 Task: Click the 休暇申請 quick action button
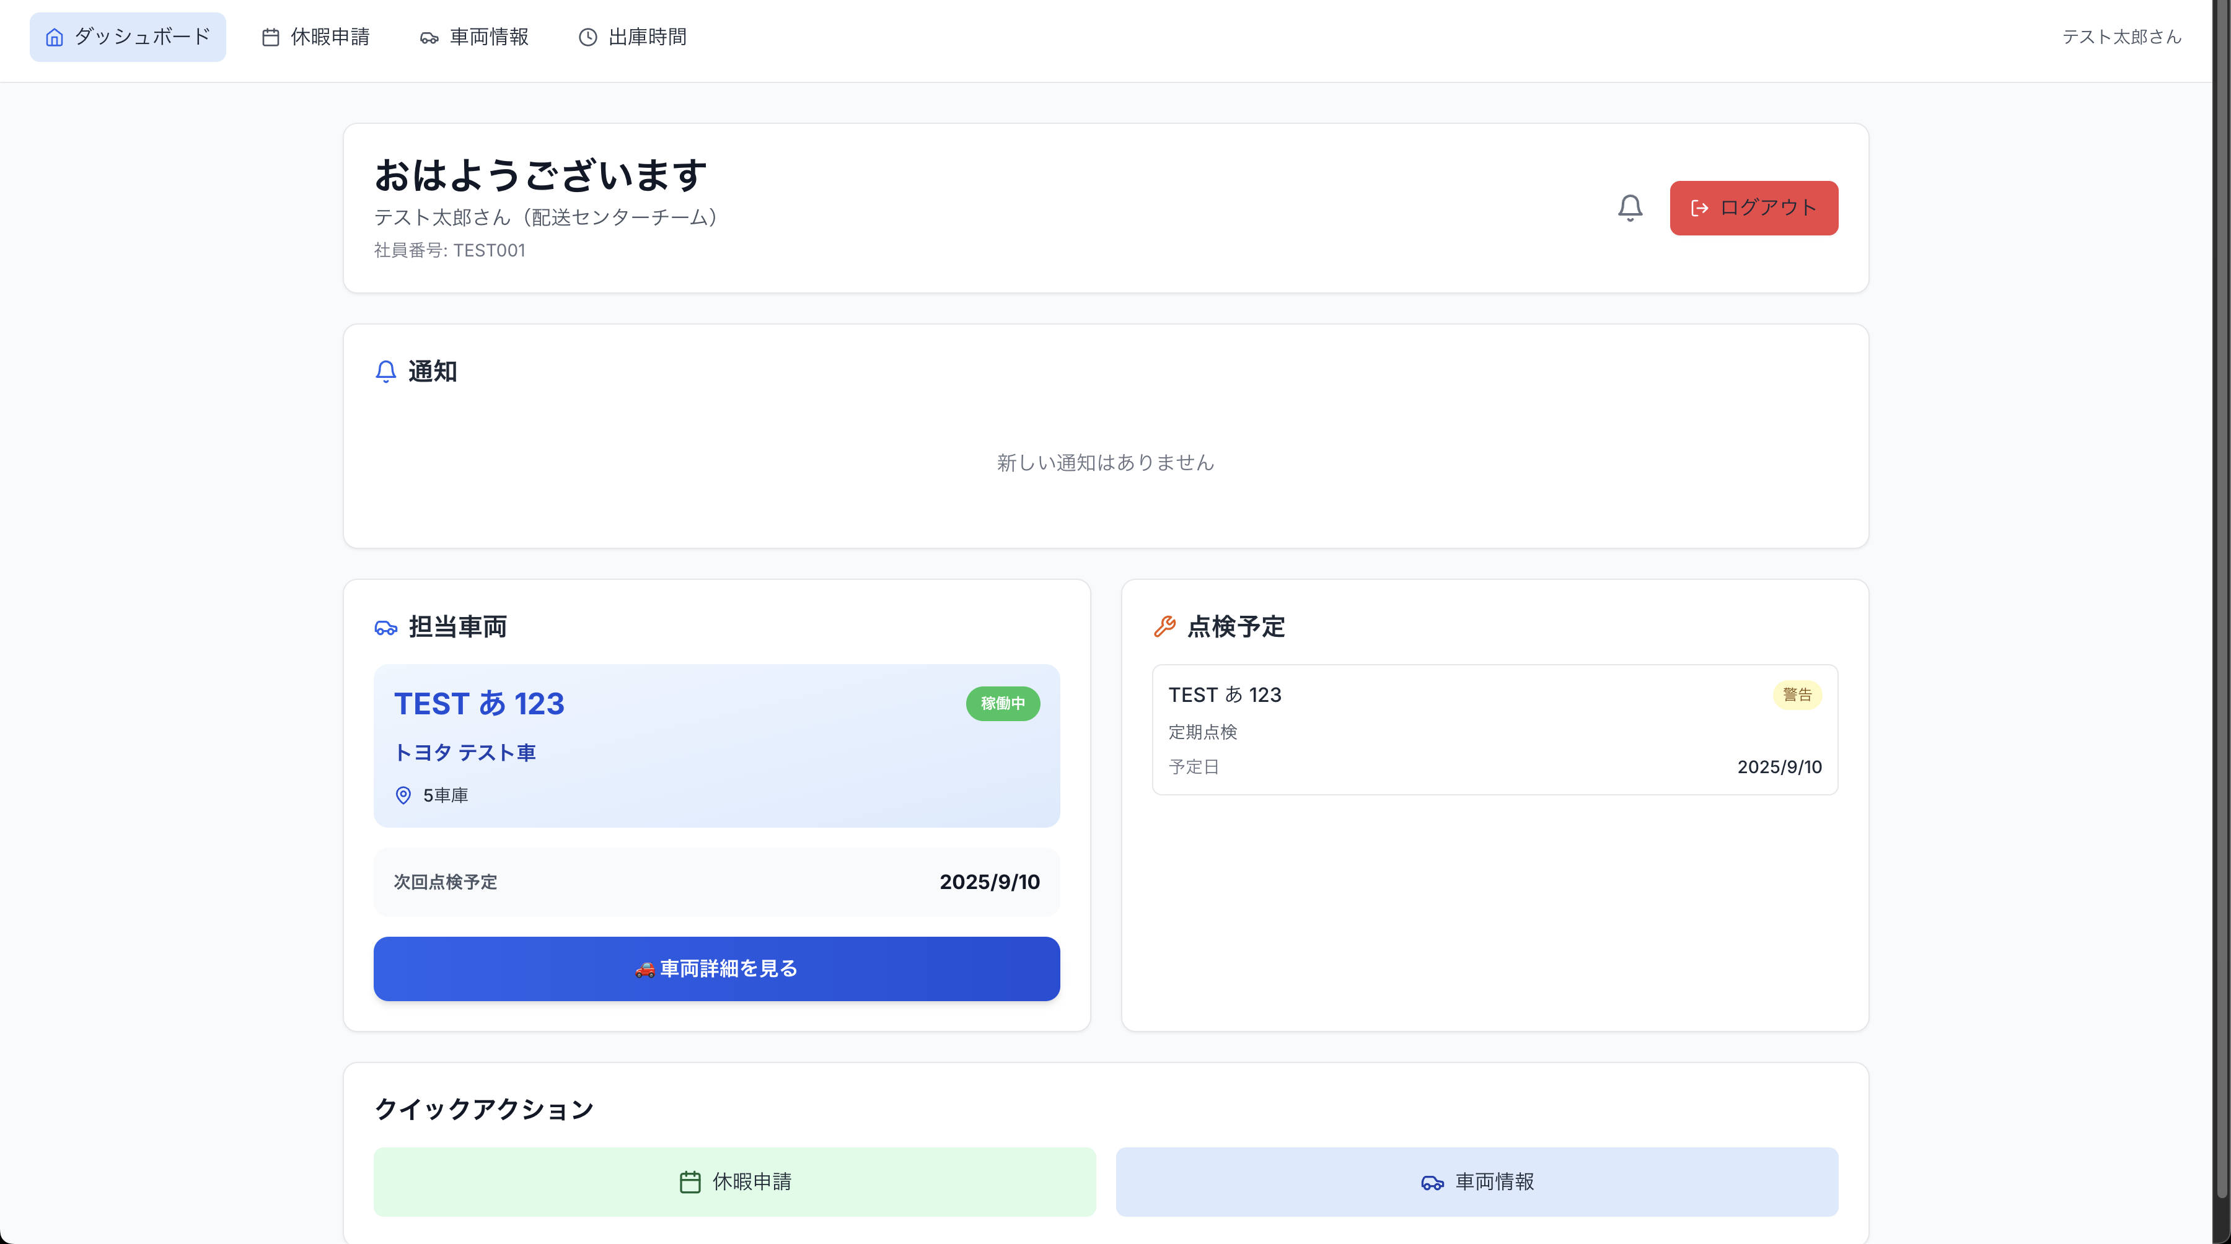click(734, 1181)
